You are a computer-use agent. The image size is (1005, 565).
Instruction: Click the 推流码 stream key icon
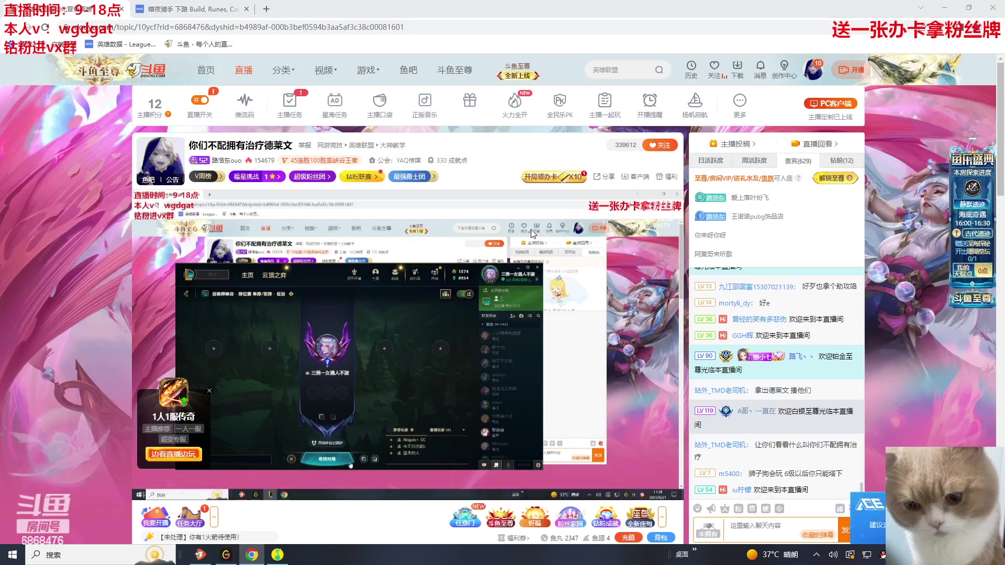click(244, 100)
